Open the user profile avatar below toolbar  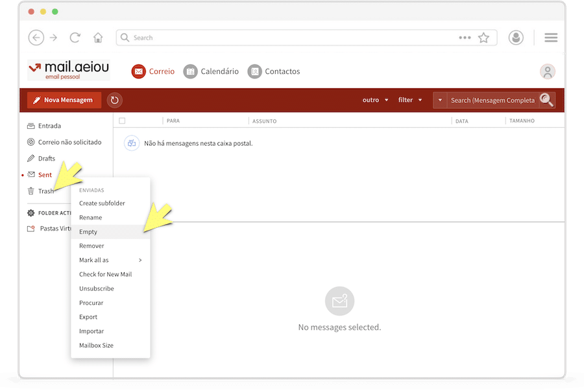click(x=548, y=71)
